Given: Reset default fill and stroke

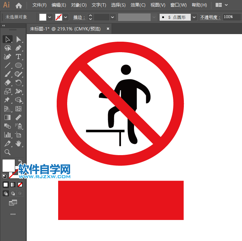Looking at the screenshot, I should [4, 176].
